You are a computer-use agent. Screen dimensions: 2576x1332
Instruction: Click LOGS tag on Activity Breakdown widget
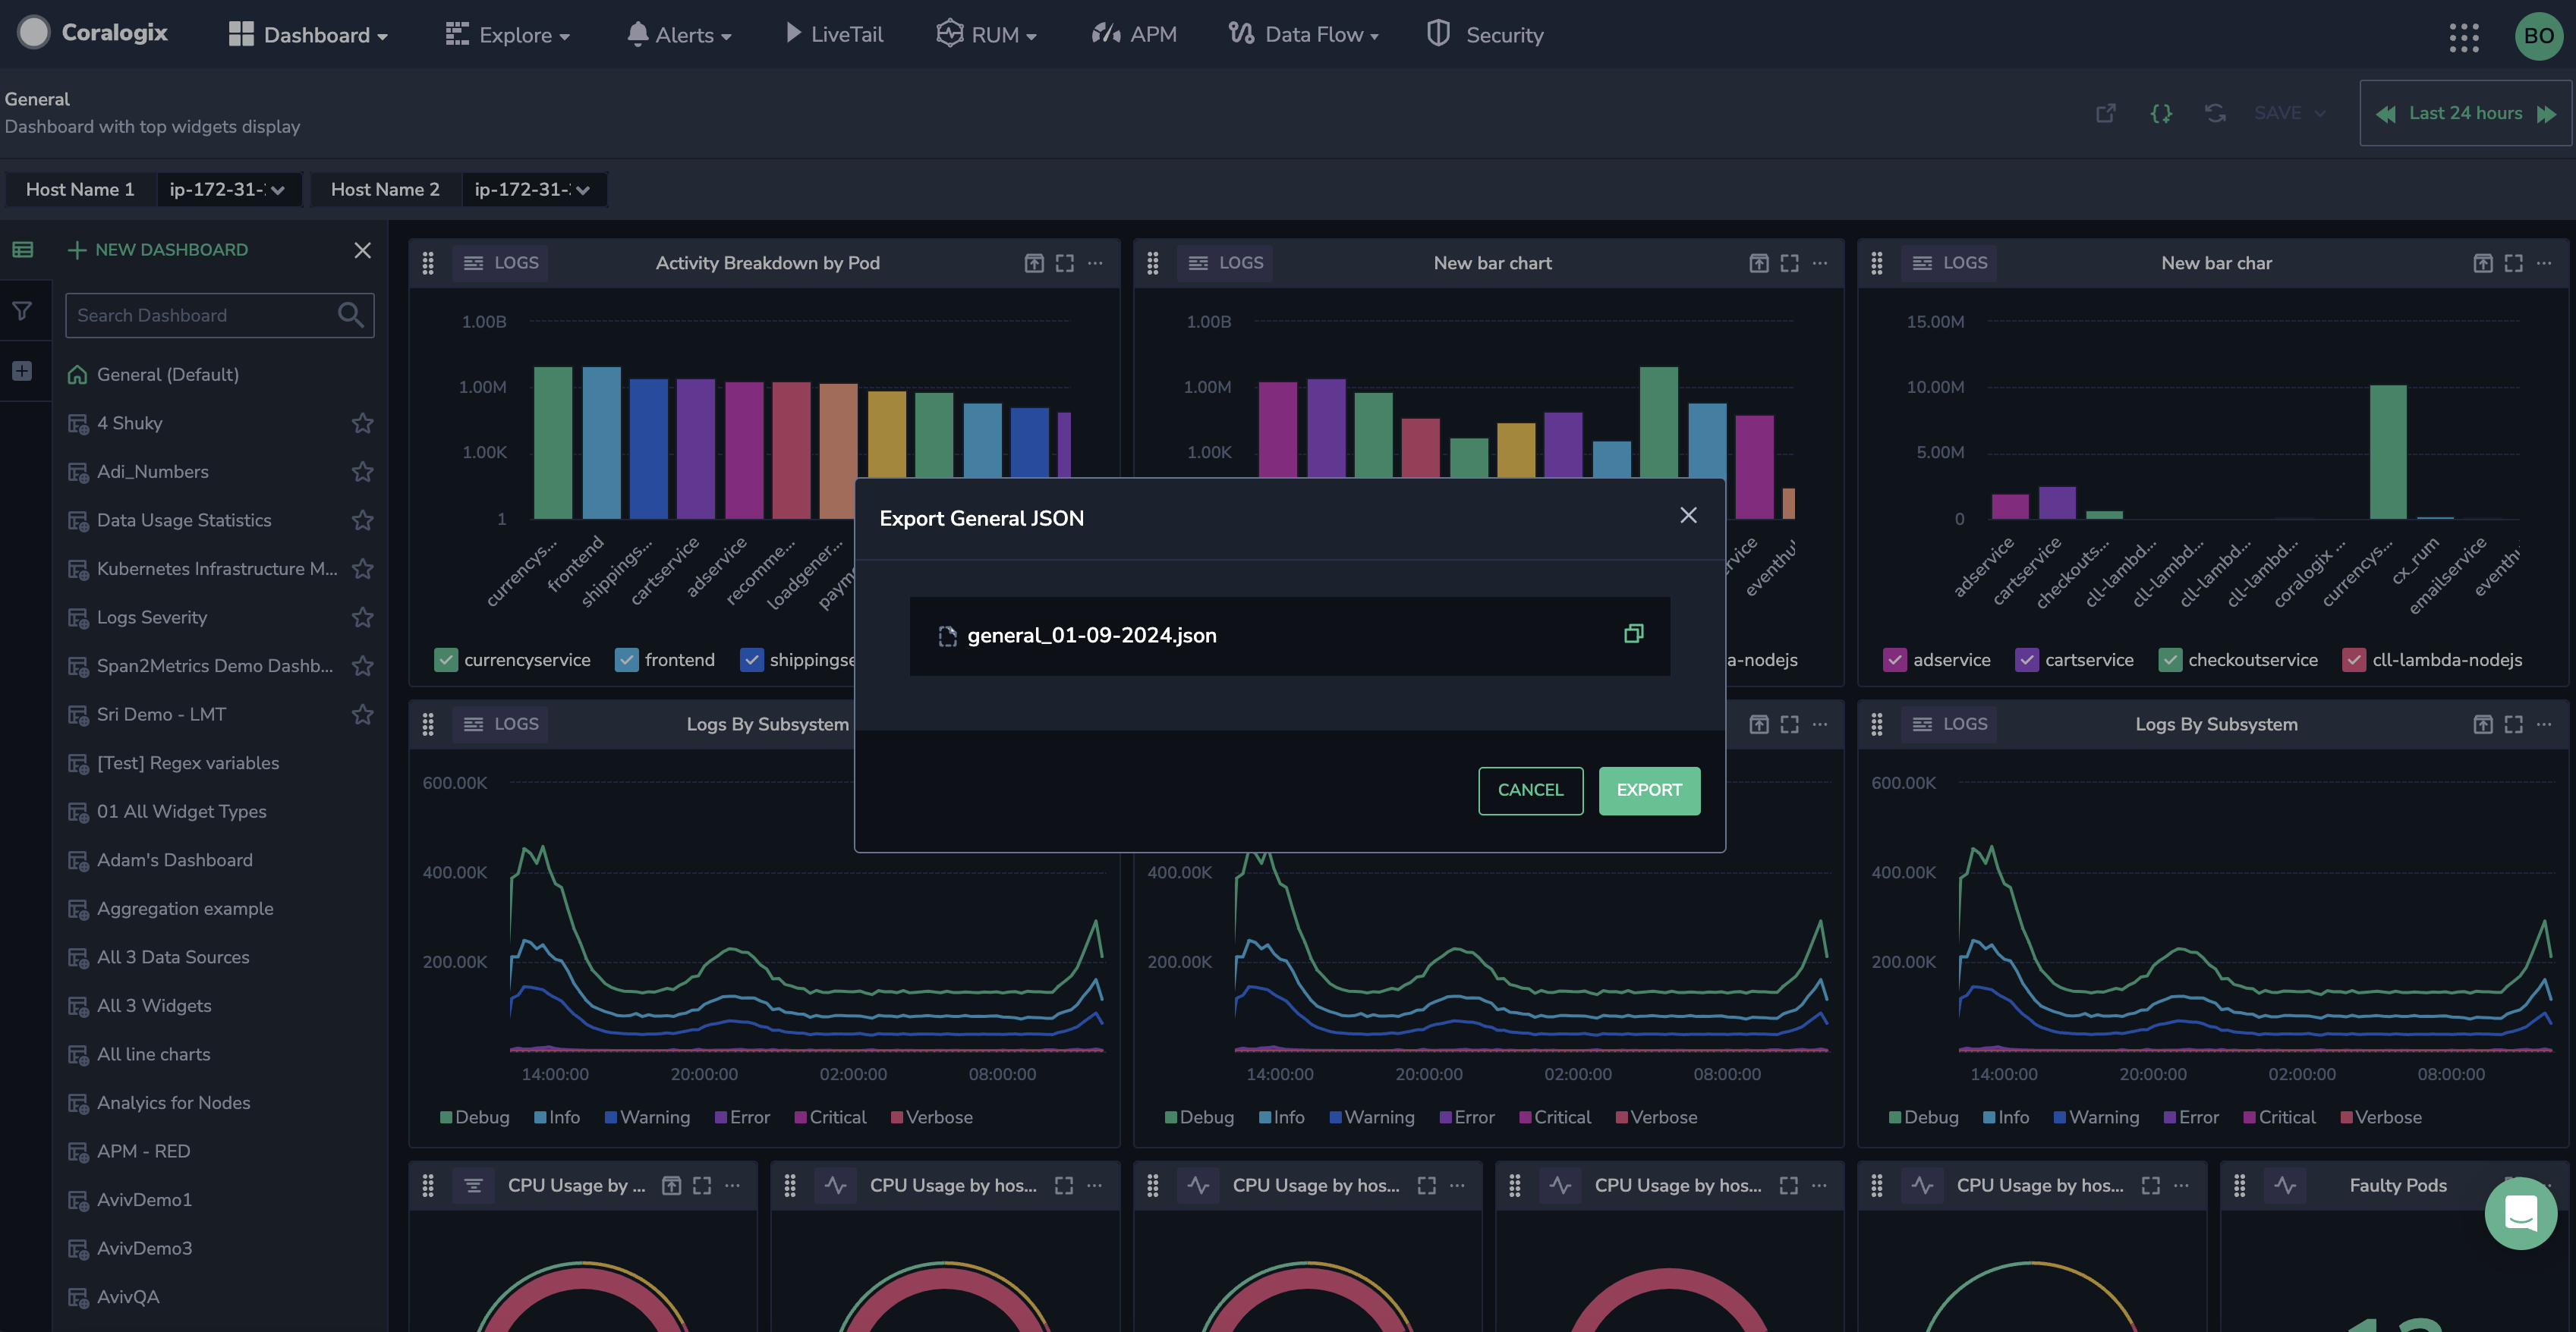[x=501, y=262]
